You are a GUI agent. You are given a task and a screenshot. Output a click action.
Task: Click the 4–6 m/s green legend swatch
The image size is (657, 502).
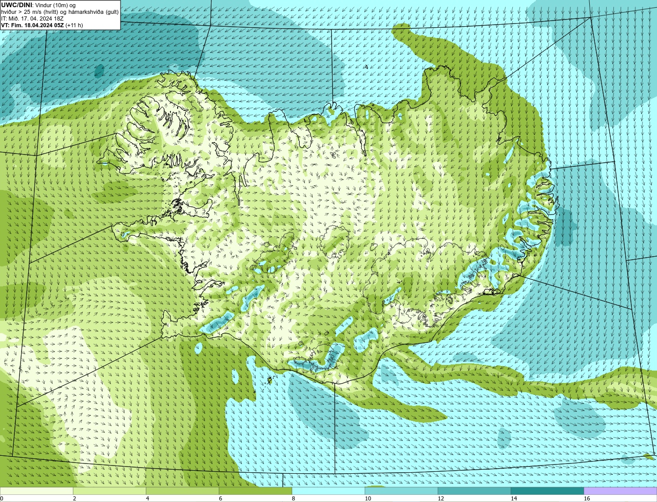point(182,491)
